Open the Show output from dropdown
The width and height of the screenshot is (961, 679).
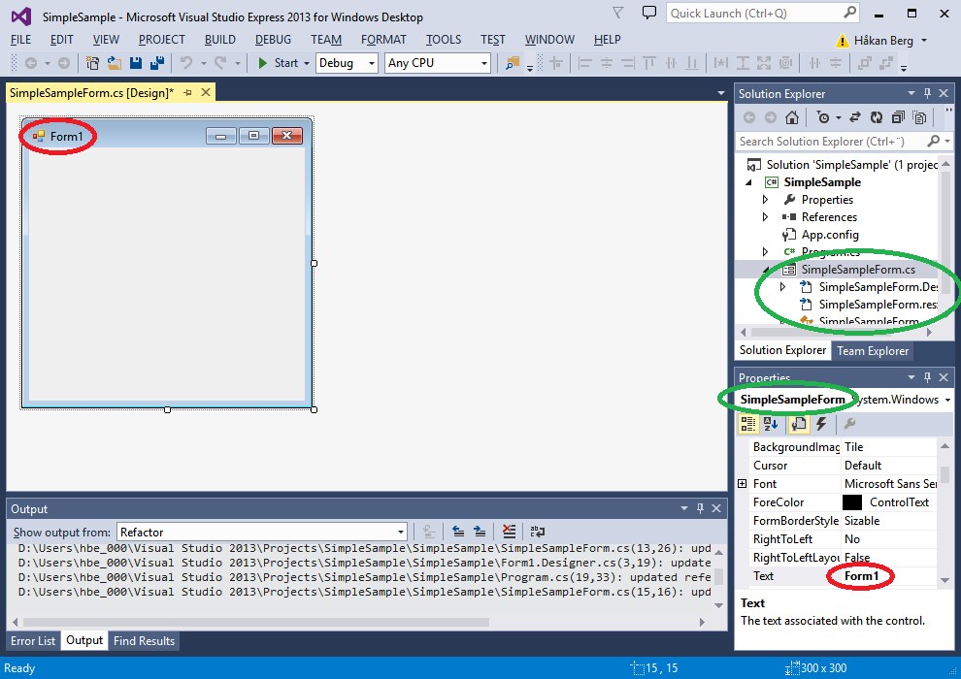point(400,533)
